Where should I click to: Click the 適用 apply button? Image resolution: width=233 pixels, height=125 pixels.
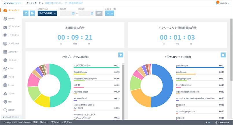[99, 13]
